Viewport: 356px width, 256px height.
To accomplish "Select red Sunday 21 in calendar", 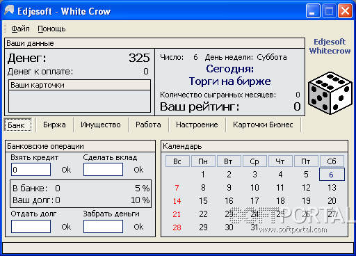I will (x=177, y=214).
